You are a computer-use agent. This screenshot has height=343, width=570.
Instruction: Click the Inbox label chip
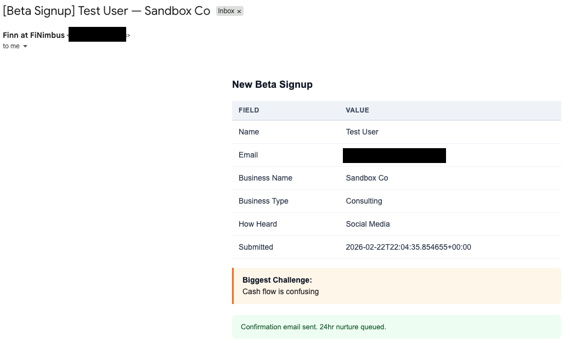(226, 11)
